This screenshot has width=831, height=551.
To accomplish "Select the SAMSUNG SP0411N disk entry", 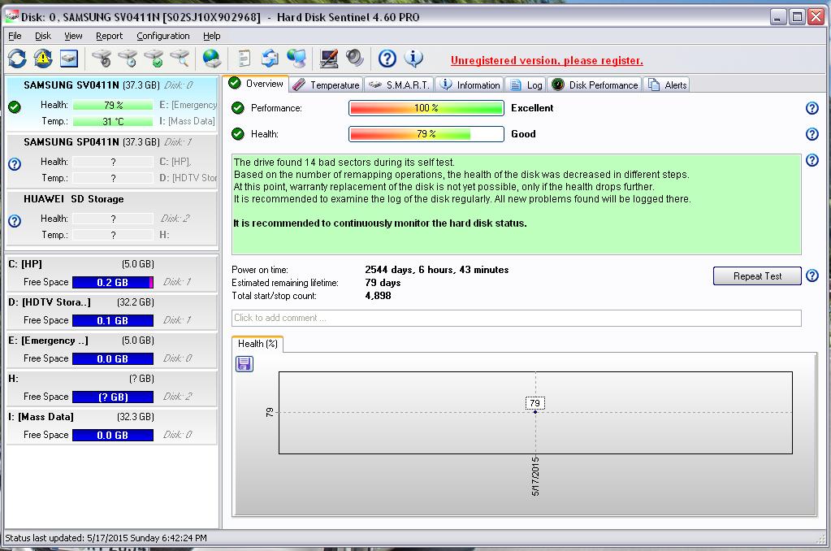I will (112, 161).
